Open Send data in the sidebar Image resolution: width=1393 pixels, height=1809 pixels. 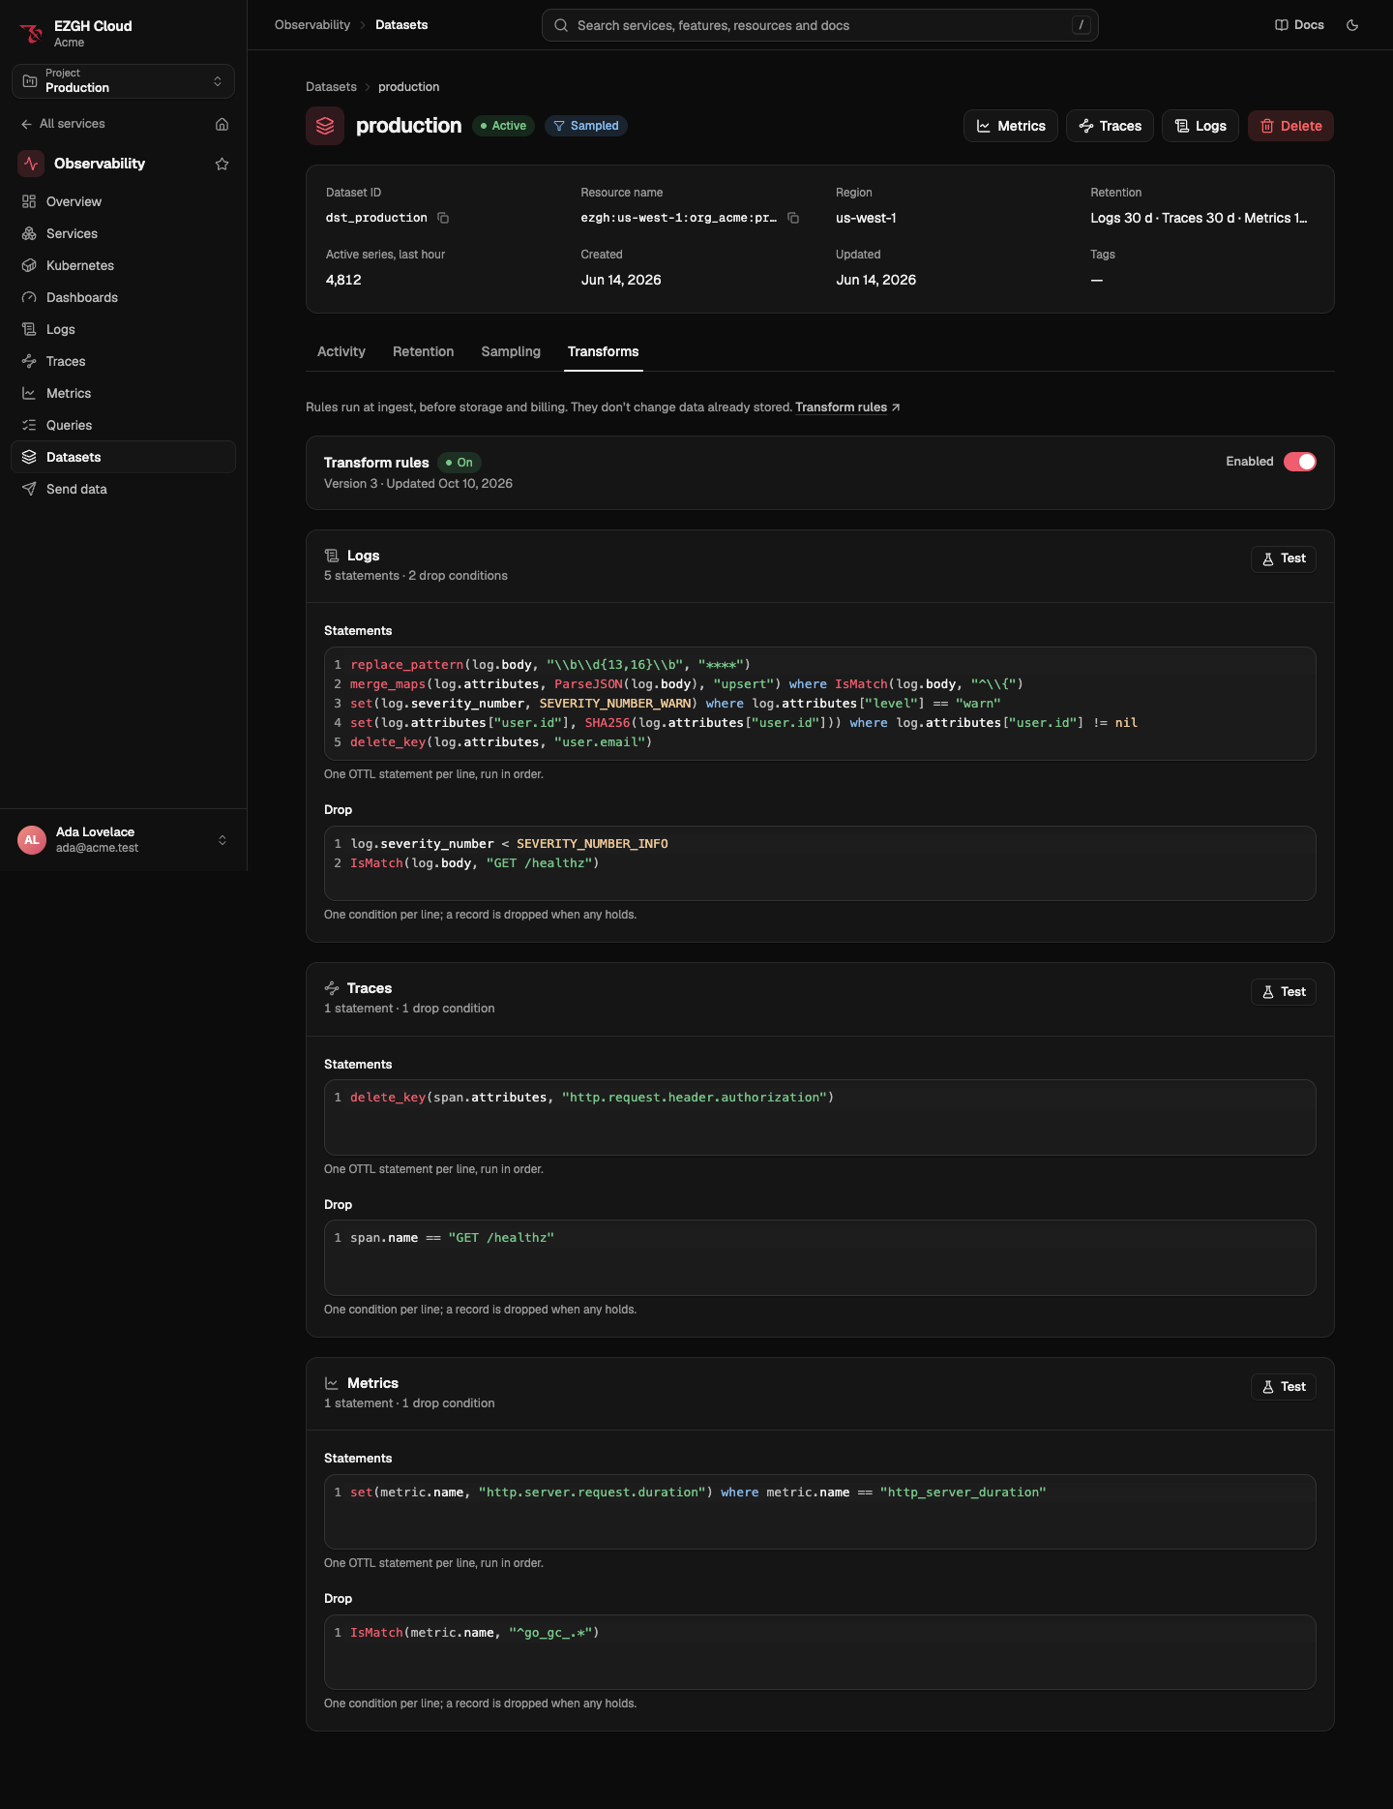(123, 489)
